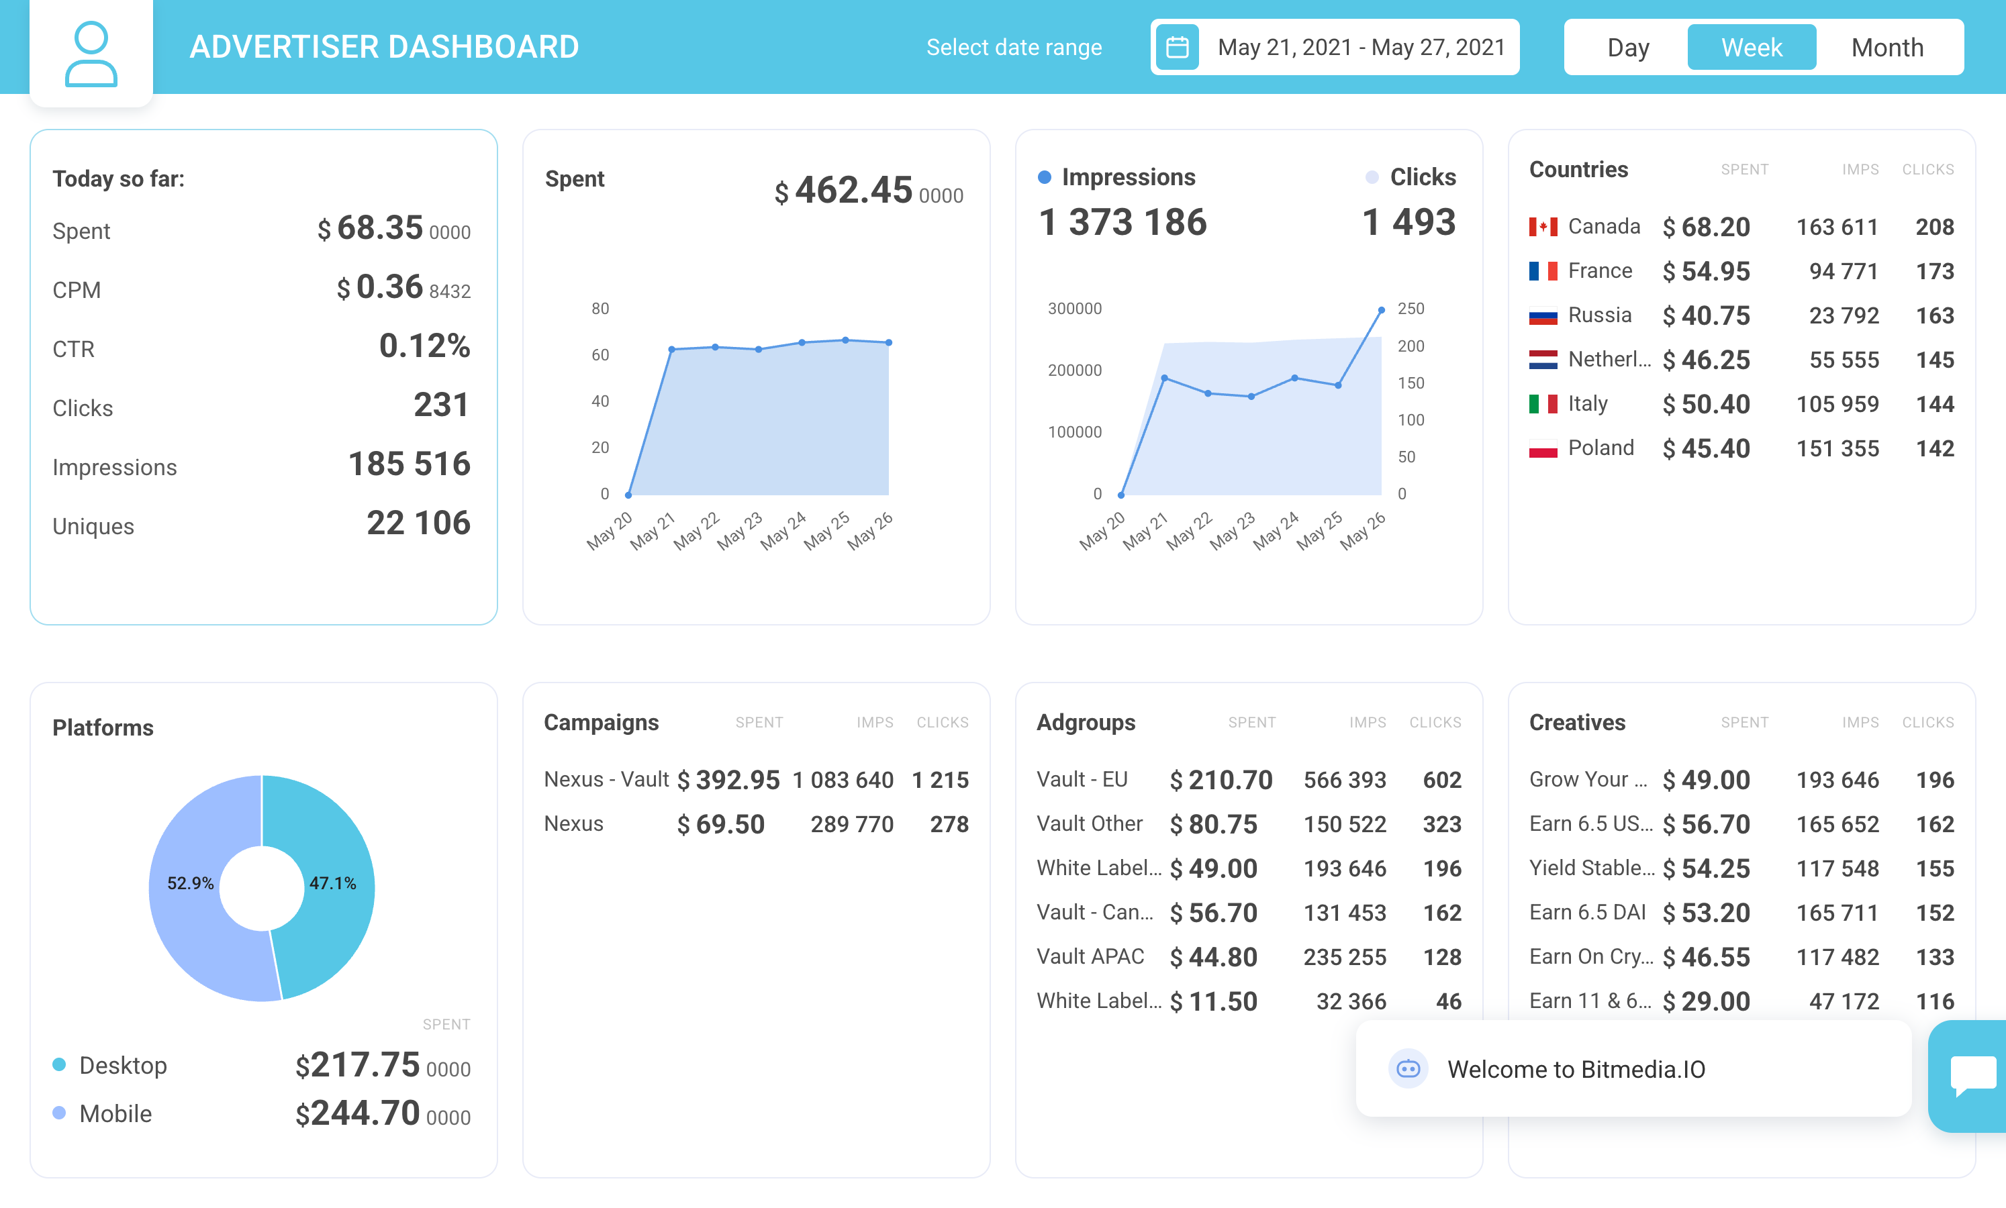Click the Netherlands flag icon

[1543, 360]
